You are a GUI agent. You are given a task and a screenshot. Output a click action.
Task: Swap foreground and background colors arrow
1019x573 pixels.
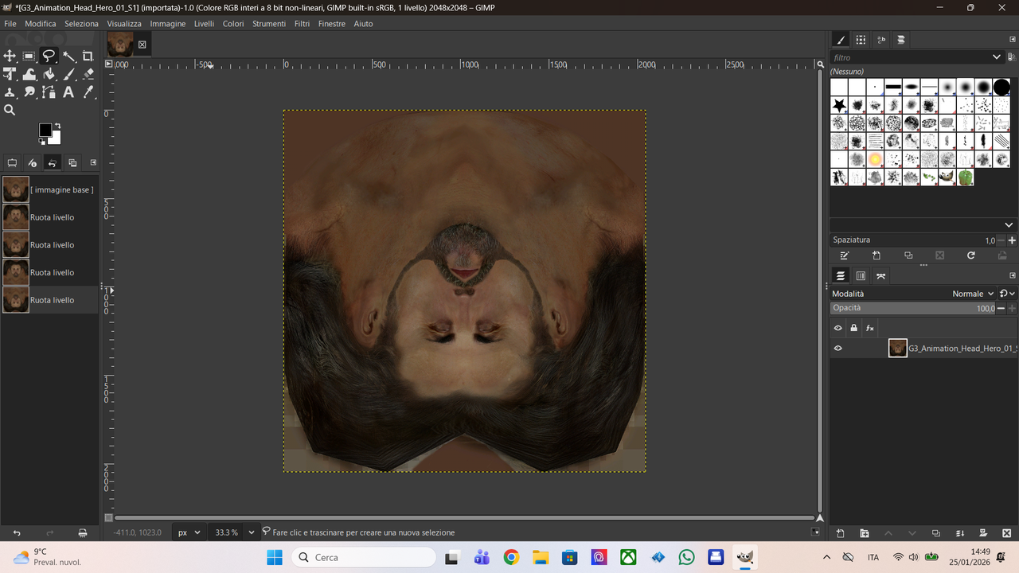pyautogui.click(x=59, y=125)
